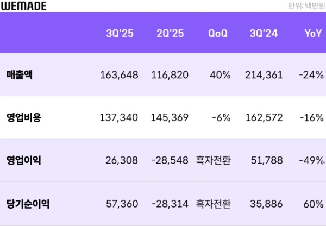Click the 26,308 operating profit cell
Viewport: 326px width, 226px height.
click(x=123, y=160)
